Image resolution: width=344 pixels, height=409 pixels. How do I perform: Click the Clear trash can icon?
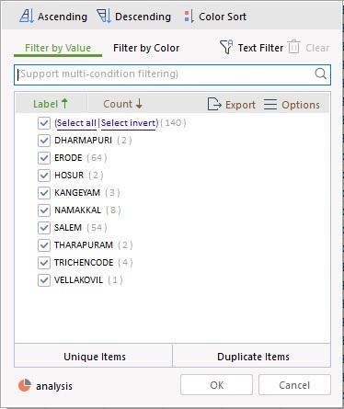point(293,48)
